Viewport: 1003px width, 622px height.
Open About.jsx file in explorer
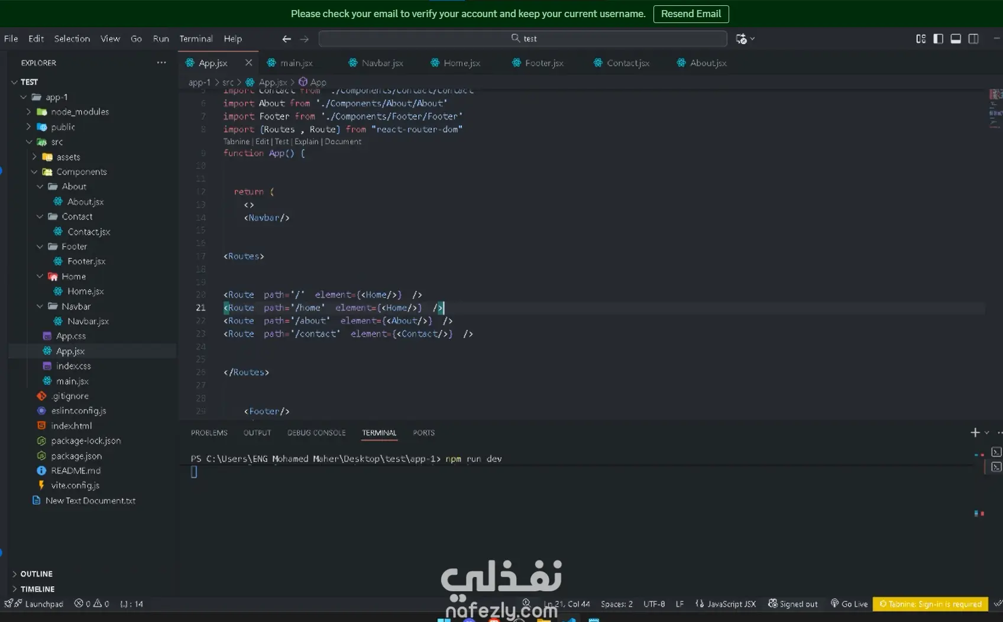coord(85,202)
